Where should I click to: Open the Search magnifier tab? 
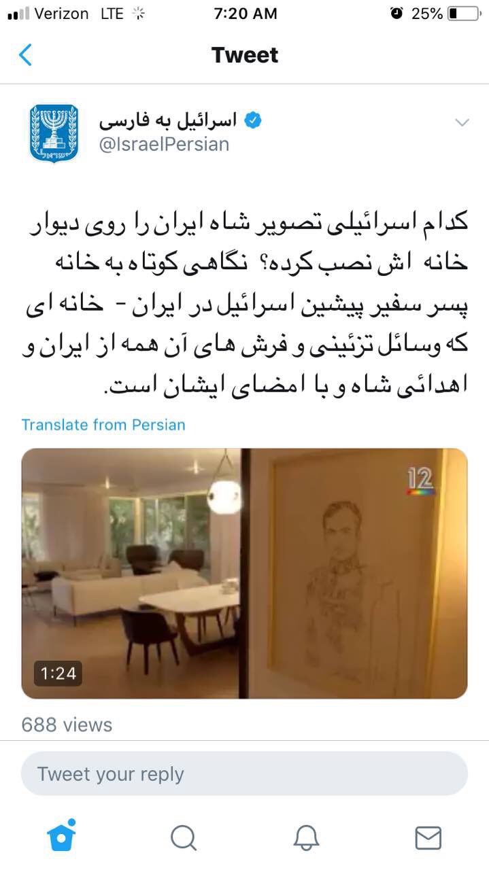[x=184, y=838]
